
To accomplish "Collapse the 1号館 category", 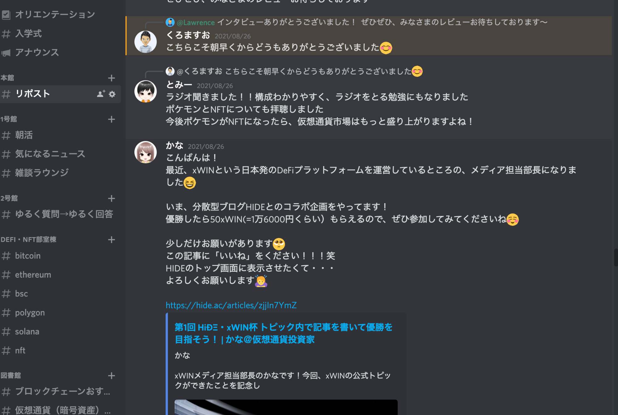I will 9,119.
